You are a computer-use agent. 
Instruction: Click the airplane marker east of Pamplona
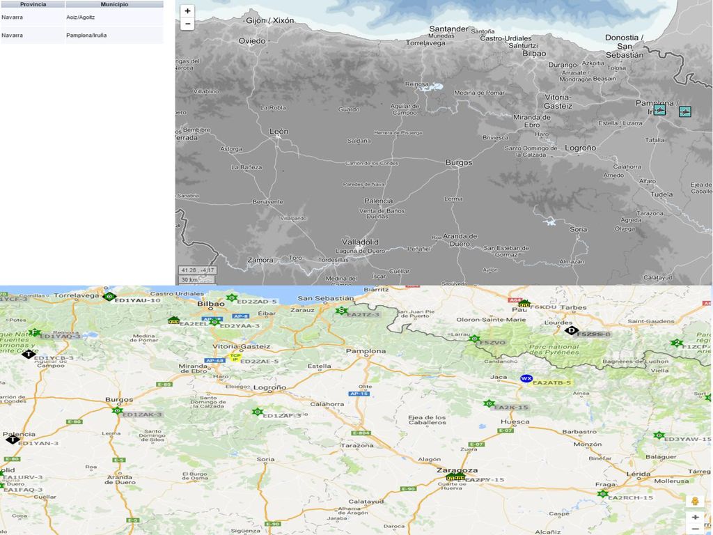(685, 111)
